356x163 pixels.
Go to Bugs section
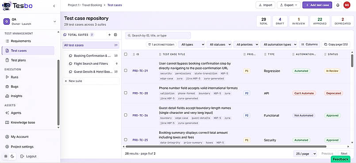click(28, 87)
